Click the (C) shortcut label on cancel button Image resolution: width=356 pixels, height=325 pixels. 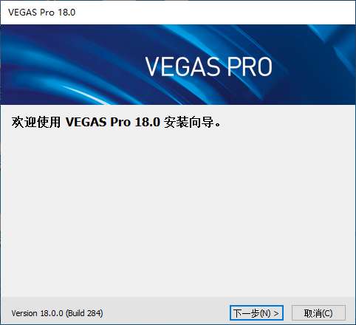point(326,313)
